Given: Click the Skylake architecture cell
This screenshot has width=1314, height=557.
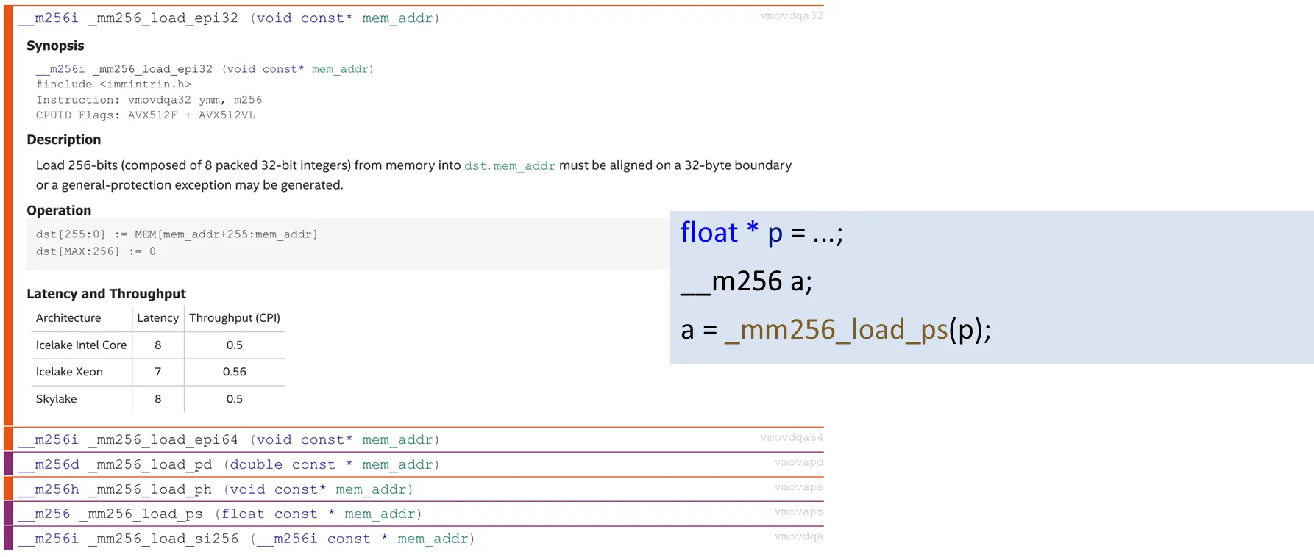Looking at the screenshot, I should click(57, 399).
